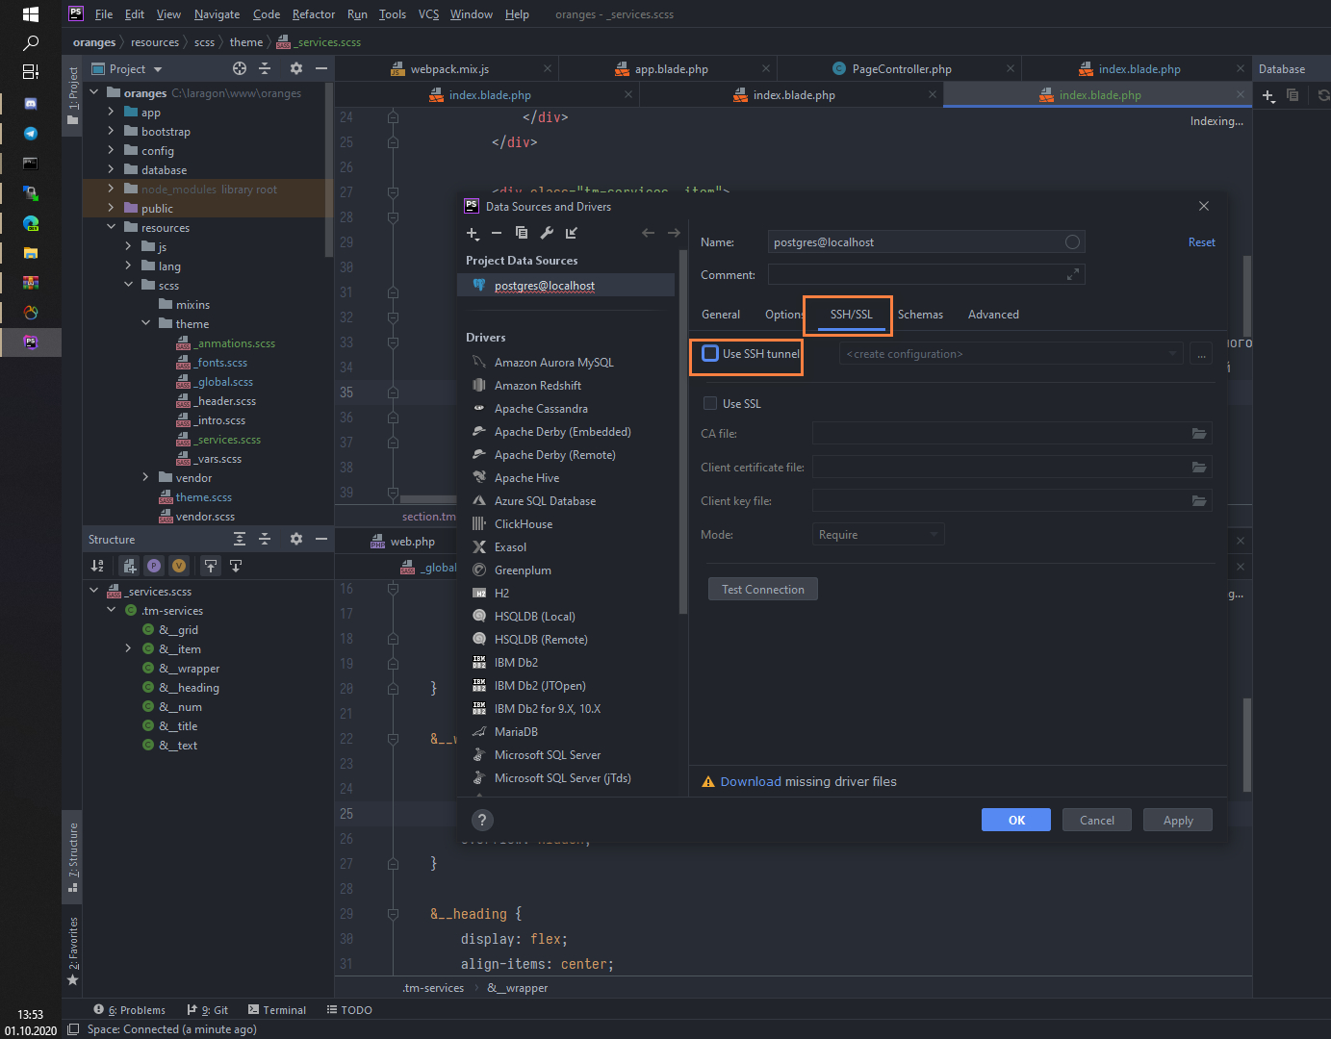Select MariaDB driver in list

pyautogui.click(x=516, y=732)
